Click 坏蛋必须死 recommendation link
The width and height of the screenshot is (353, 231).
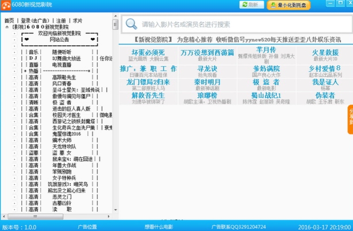tap(148, 53)
